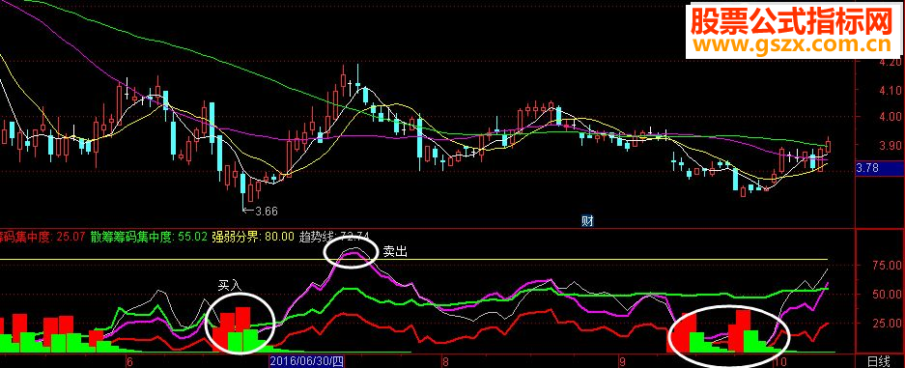Click the 3.66 lowest price label
The height and width of the screenshot is (368, 905).
(x=266, y=212)
